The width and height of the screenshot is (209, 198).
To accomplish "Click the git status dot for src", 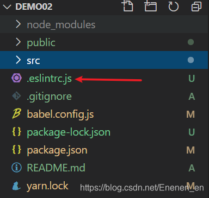I will pos(190,60).
